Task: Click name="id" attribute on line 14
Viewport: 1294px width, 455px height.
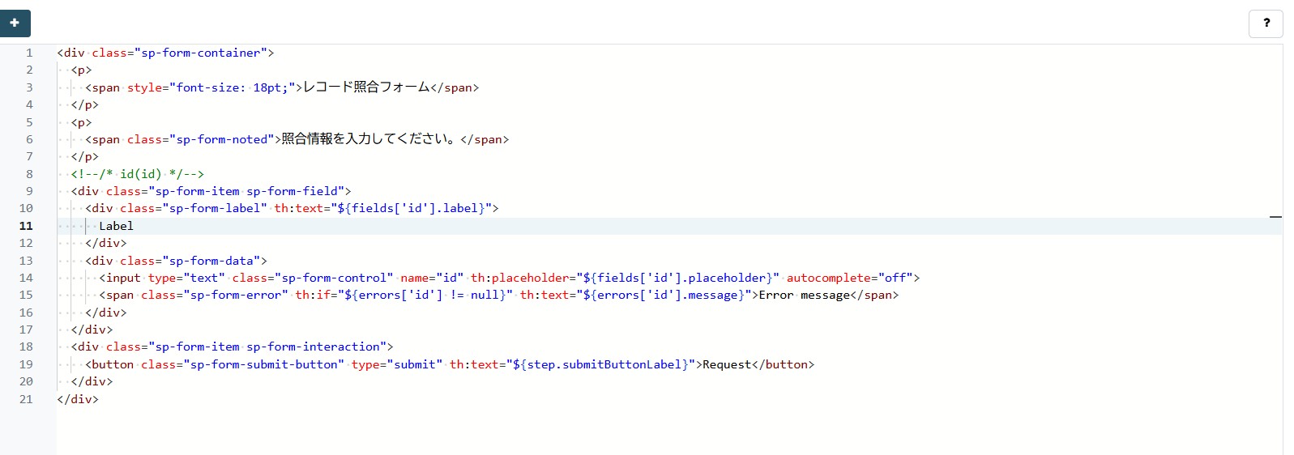Action: (432, 278)
